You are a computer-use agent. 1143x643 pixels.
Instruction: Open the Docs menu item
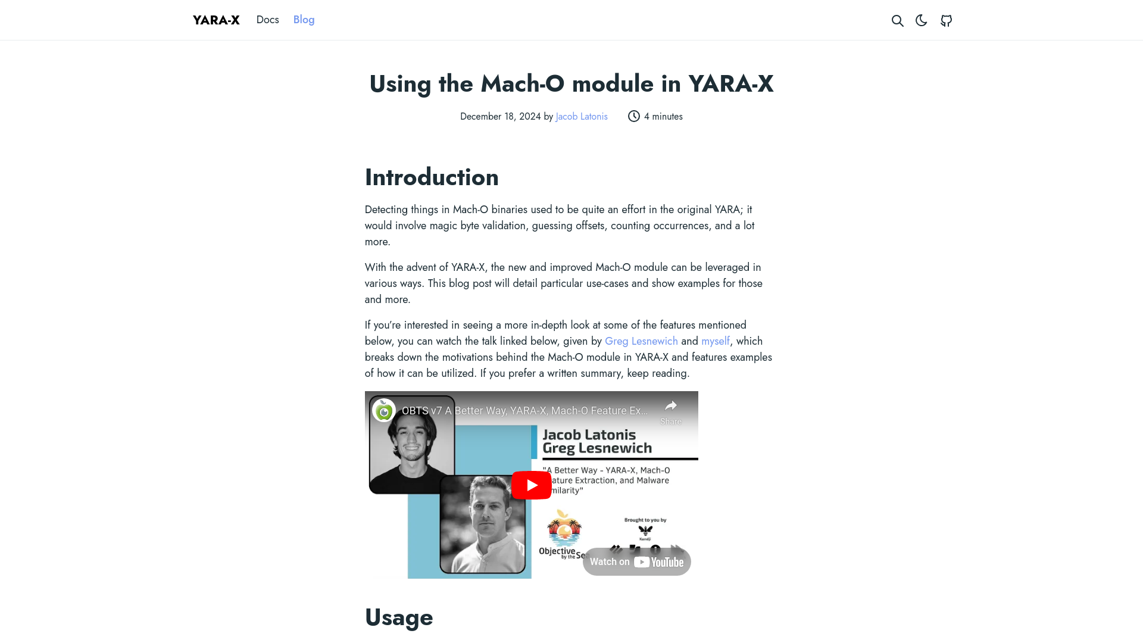click(x=267, y=20)
